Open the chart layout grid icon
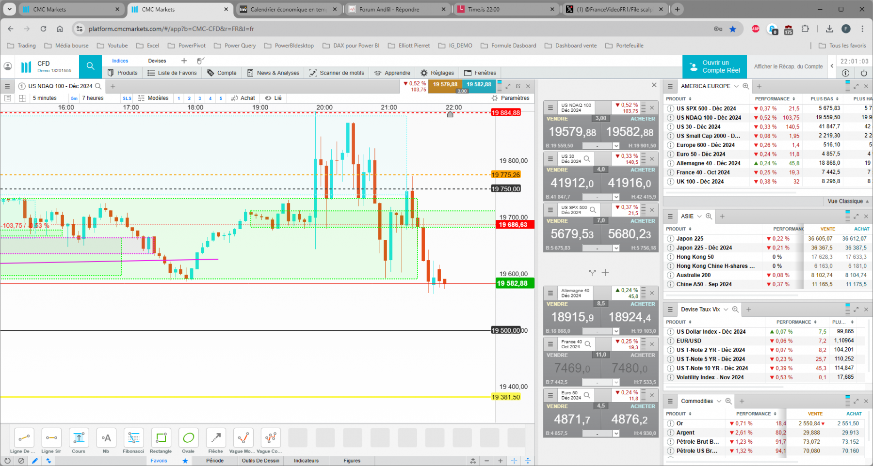 (x=22, y=98)
